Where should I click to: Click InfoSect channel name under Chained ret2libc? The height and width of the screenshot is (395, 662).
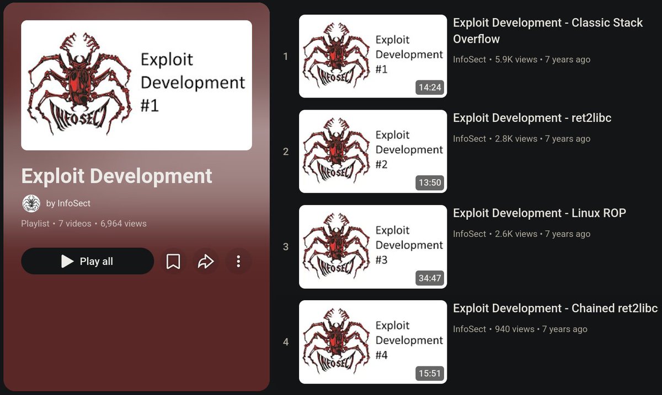click(x=469, y=329)
